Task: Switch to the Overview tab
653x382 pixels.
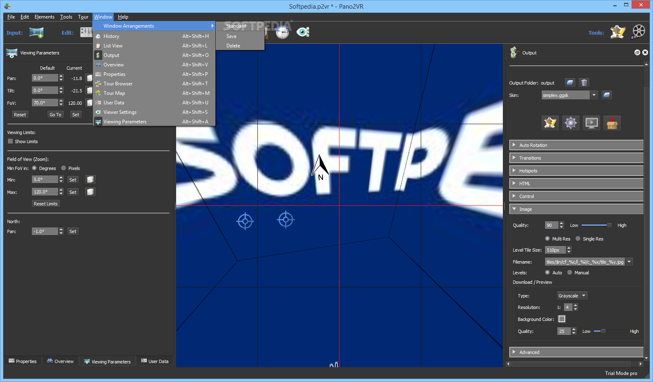Action: 60,361
